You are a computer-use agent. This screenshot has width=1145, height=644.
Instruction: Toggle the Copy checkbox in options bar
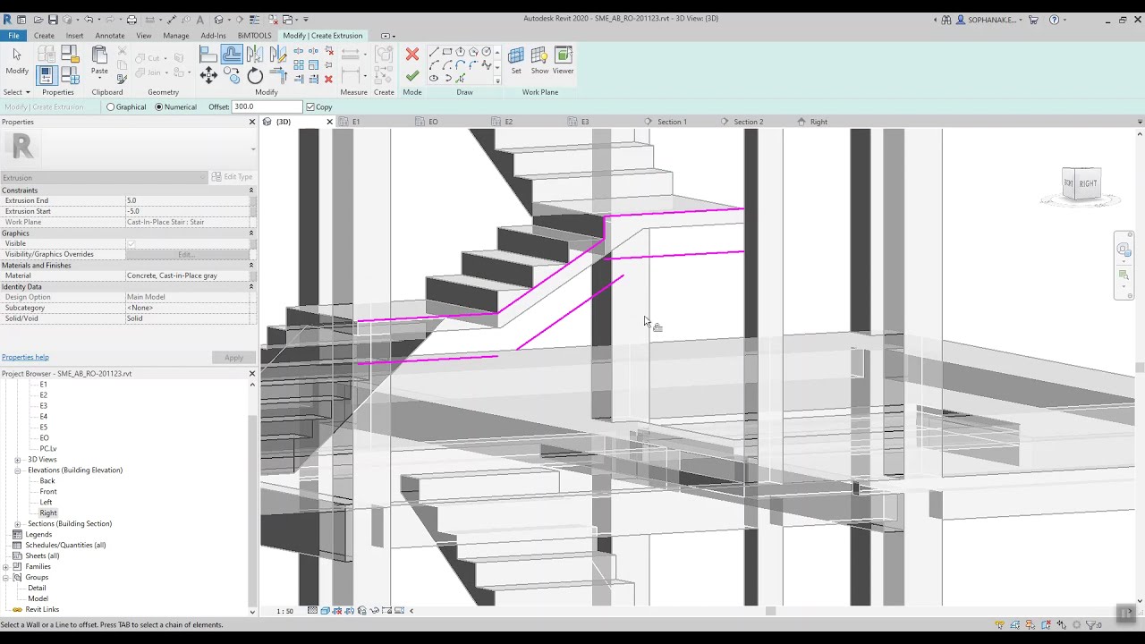(x=310, y=107)
